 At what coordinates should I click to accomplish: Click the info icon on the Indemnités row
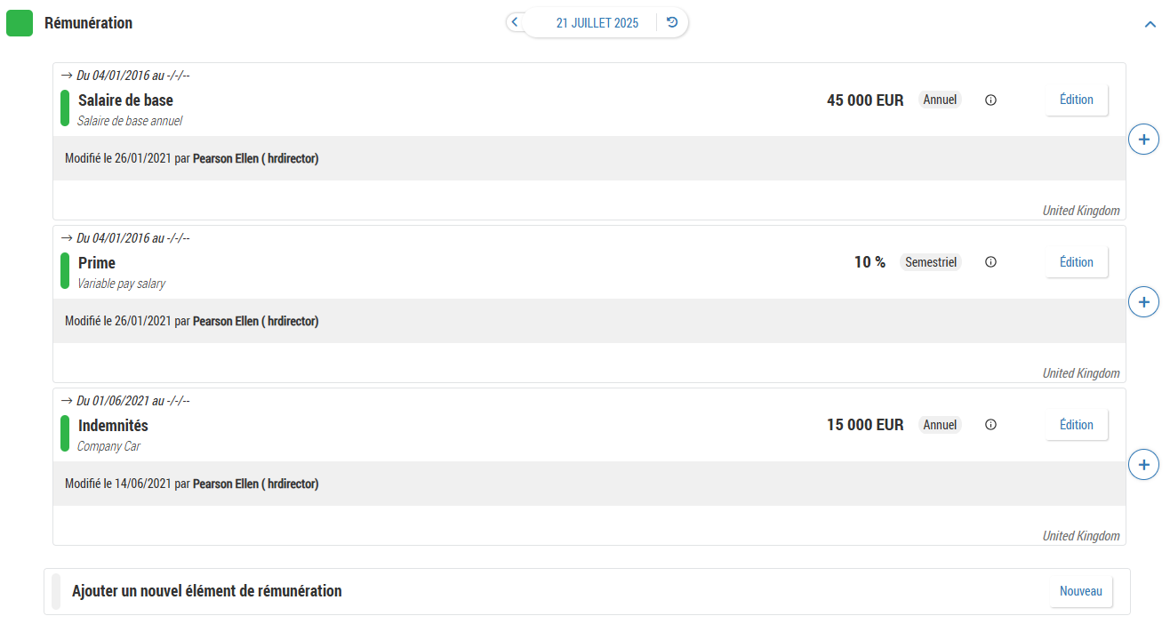[x=990, y=425]
